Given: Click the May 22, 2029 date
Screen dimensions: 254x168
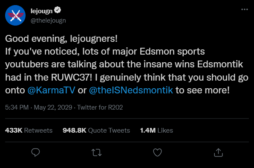Looking at the screenshot, I should [53, 107].
